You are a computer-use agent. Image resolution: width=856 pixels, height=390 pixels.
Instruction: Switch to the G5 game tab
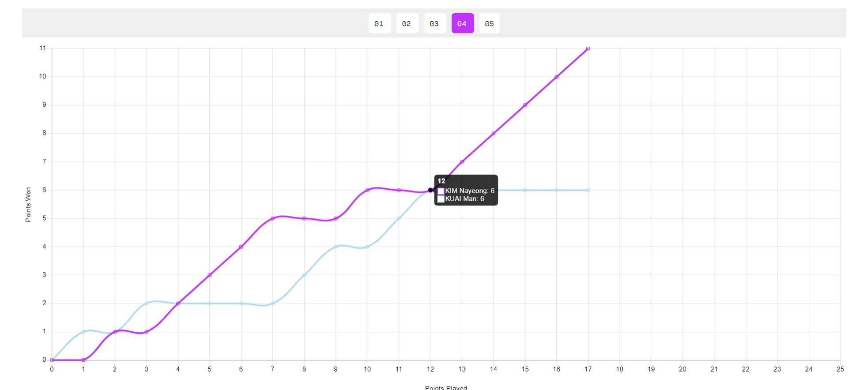[489, 23]
